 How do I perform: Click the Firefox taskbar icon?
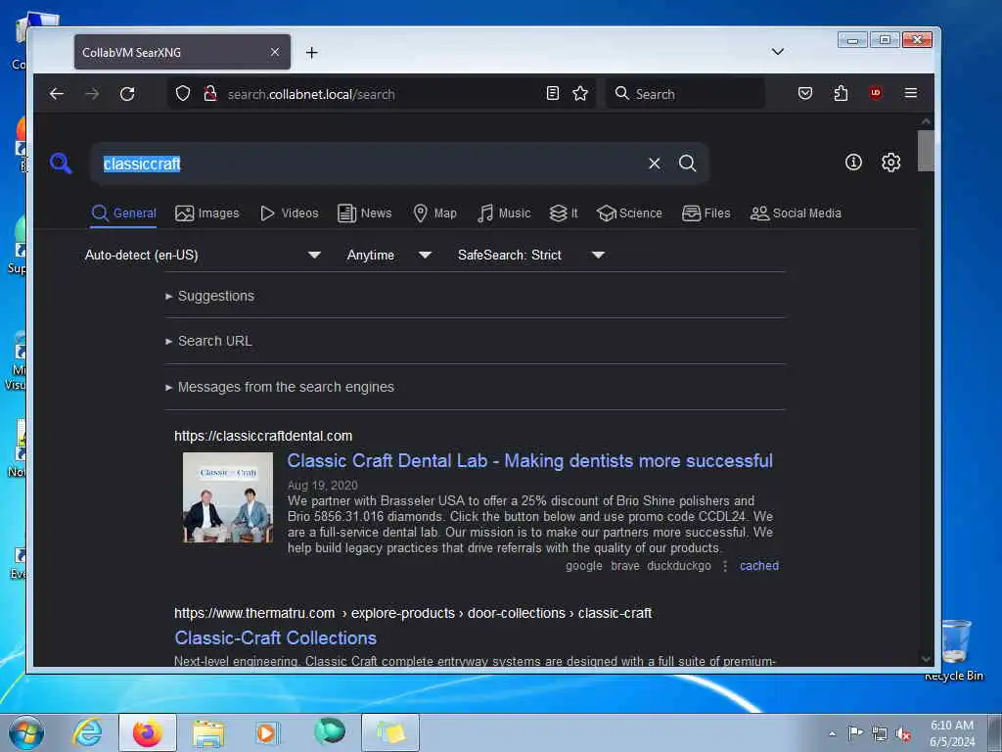click(x=148, y=732)
